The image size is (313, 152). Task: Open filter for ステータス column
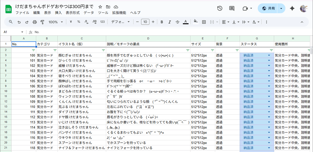271,50
